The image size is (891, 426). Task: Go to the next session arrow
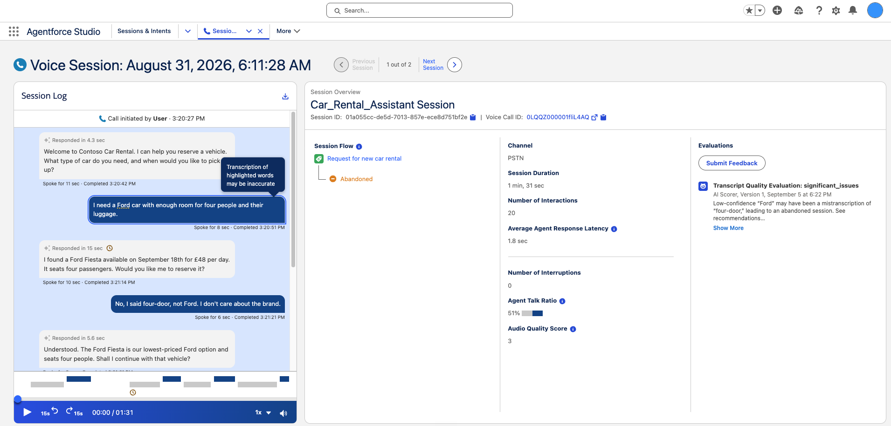[455, 65]
